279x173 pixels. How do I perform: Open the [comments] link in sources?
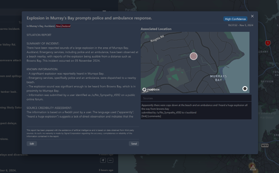tap(154, 116)
